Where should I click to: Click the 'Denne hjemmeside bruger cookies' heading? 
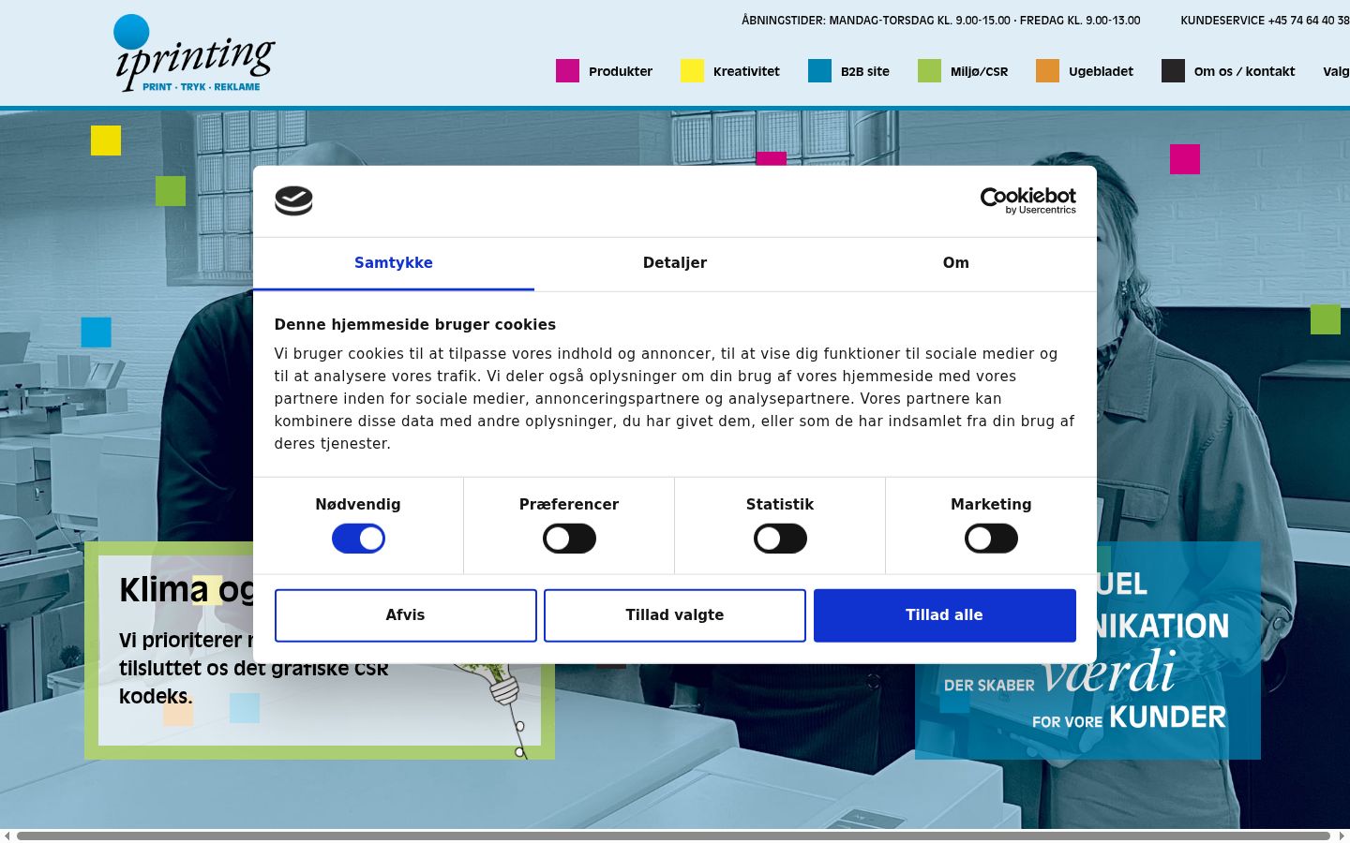click(x=415, y=325)
